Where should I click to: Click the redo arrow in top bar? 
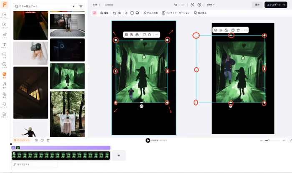(183, 5)
